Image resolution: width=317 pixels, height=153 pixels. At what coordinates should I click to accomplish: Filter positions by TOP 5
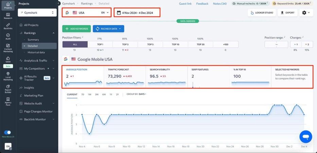point(150,44)
